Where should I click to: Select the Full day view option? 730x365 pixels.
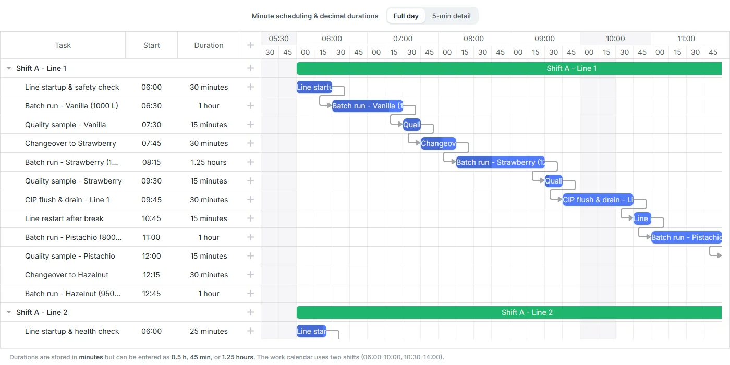tap(406, 16)
